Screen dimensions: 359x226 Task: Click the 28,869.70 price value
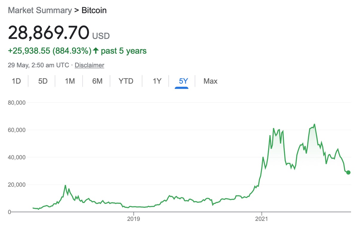pyautogui.click(x=49, y=33)
